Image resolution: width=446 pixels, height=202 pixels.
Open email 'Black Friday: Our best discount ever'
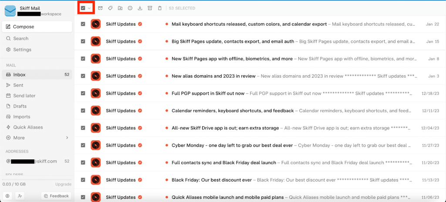pyautogui.click(x=260, y=180)
